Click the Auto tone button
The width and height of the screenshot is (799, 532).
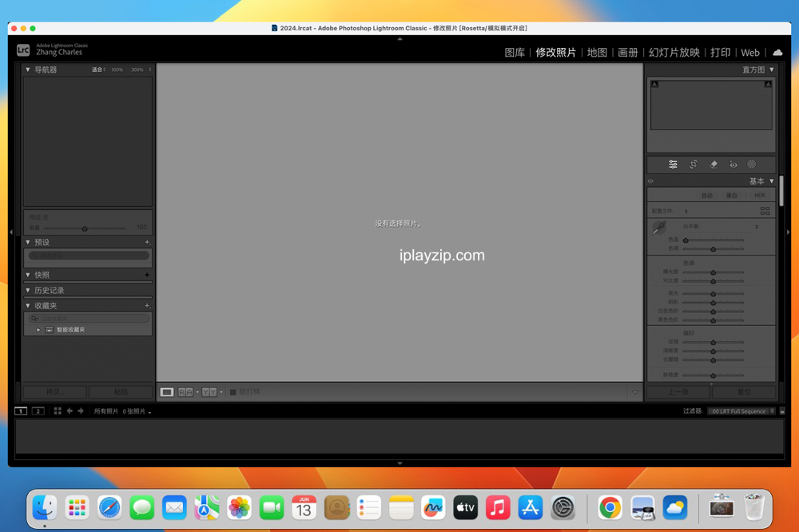(x=707, y=196)
